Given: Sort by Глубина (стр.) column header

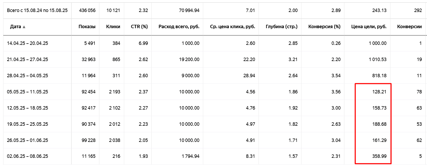Looking at the screenshot, I should pyautogui.click(x=281, y=27).
